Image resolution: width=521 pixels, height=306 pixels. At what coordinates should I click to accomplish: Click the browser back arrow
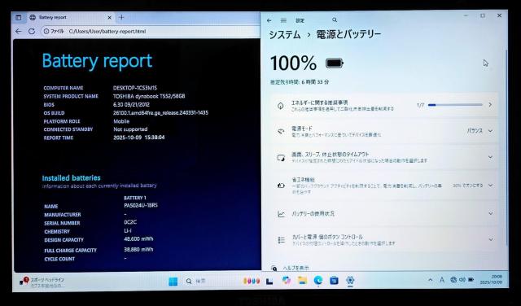[19, 31]
